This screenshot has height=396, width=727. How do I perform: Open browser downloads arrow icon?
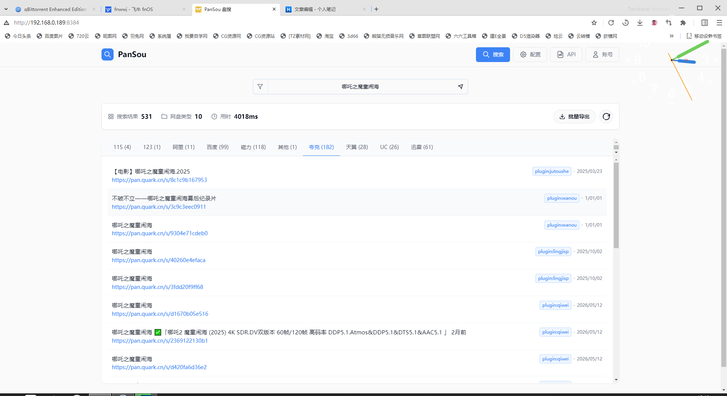[x=640, y=23]
